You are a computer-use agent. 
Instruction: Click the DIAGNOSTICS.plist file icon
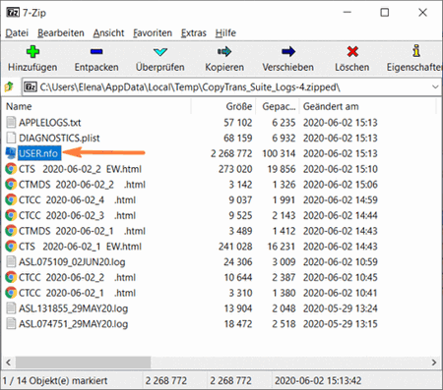tap(11, 138)
